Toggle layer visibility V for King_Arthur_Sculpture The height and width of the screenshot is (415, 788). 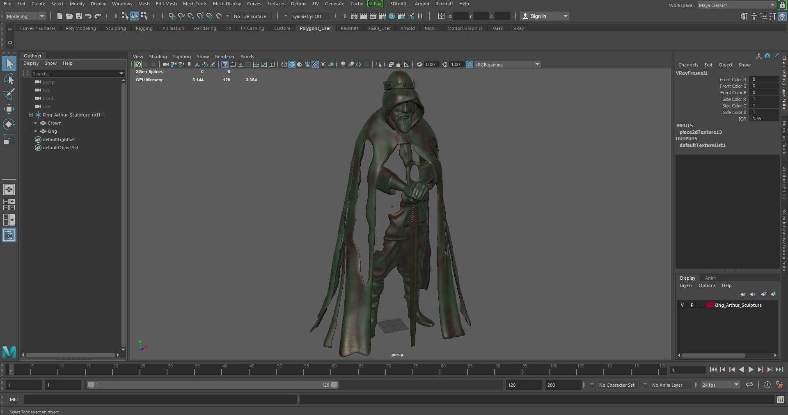point(682,305)
